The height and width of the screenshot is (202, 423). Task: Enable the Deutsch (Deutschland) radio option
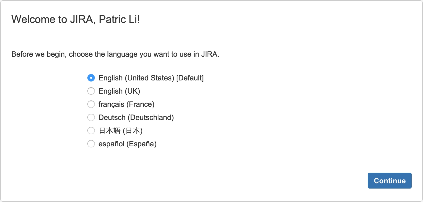tap(91, 117)
